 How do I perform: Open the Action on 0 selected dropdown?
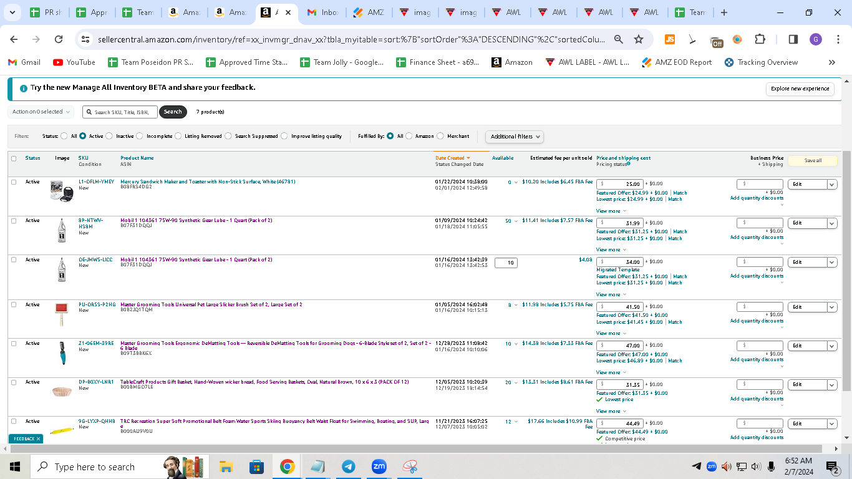[x=41, y=112]
